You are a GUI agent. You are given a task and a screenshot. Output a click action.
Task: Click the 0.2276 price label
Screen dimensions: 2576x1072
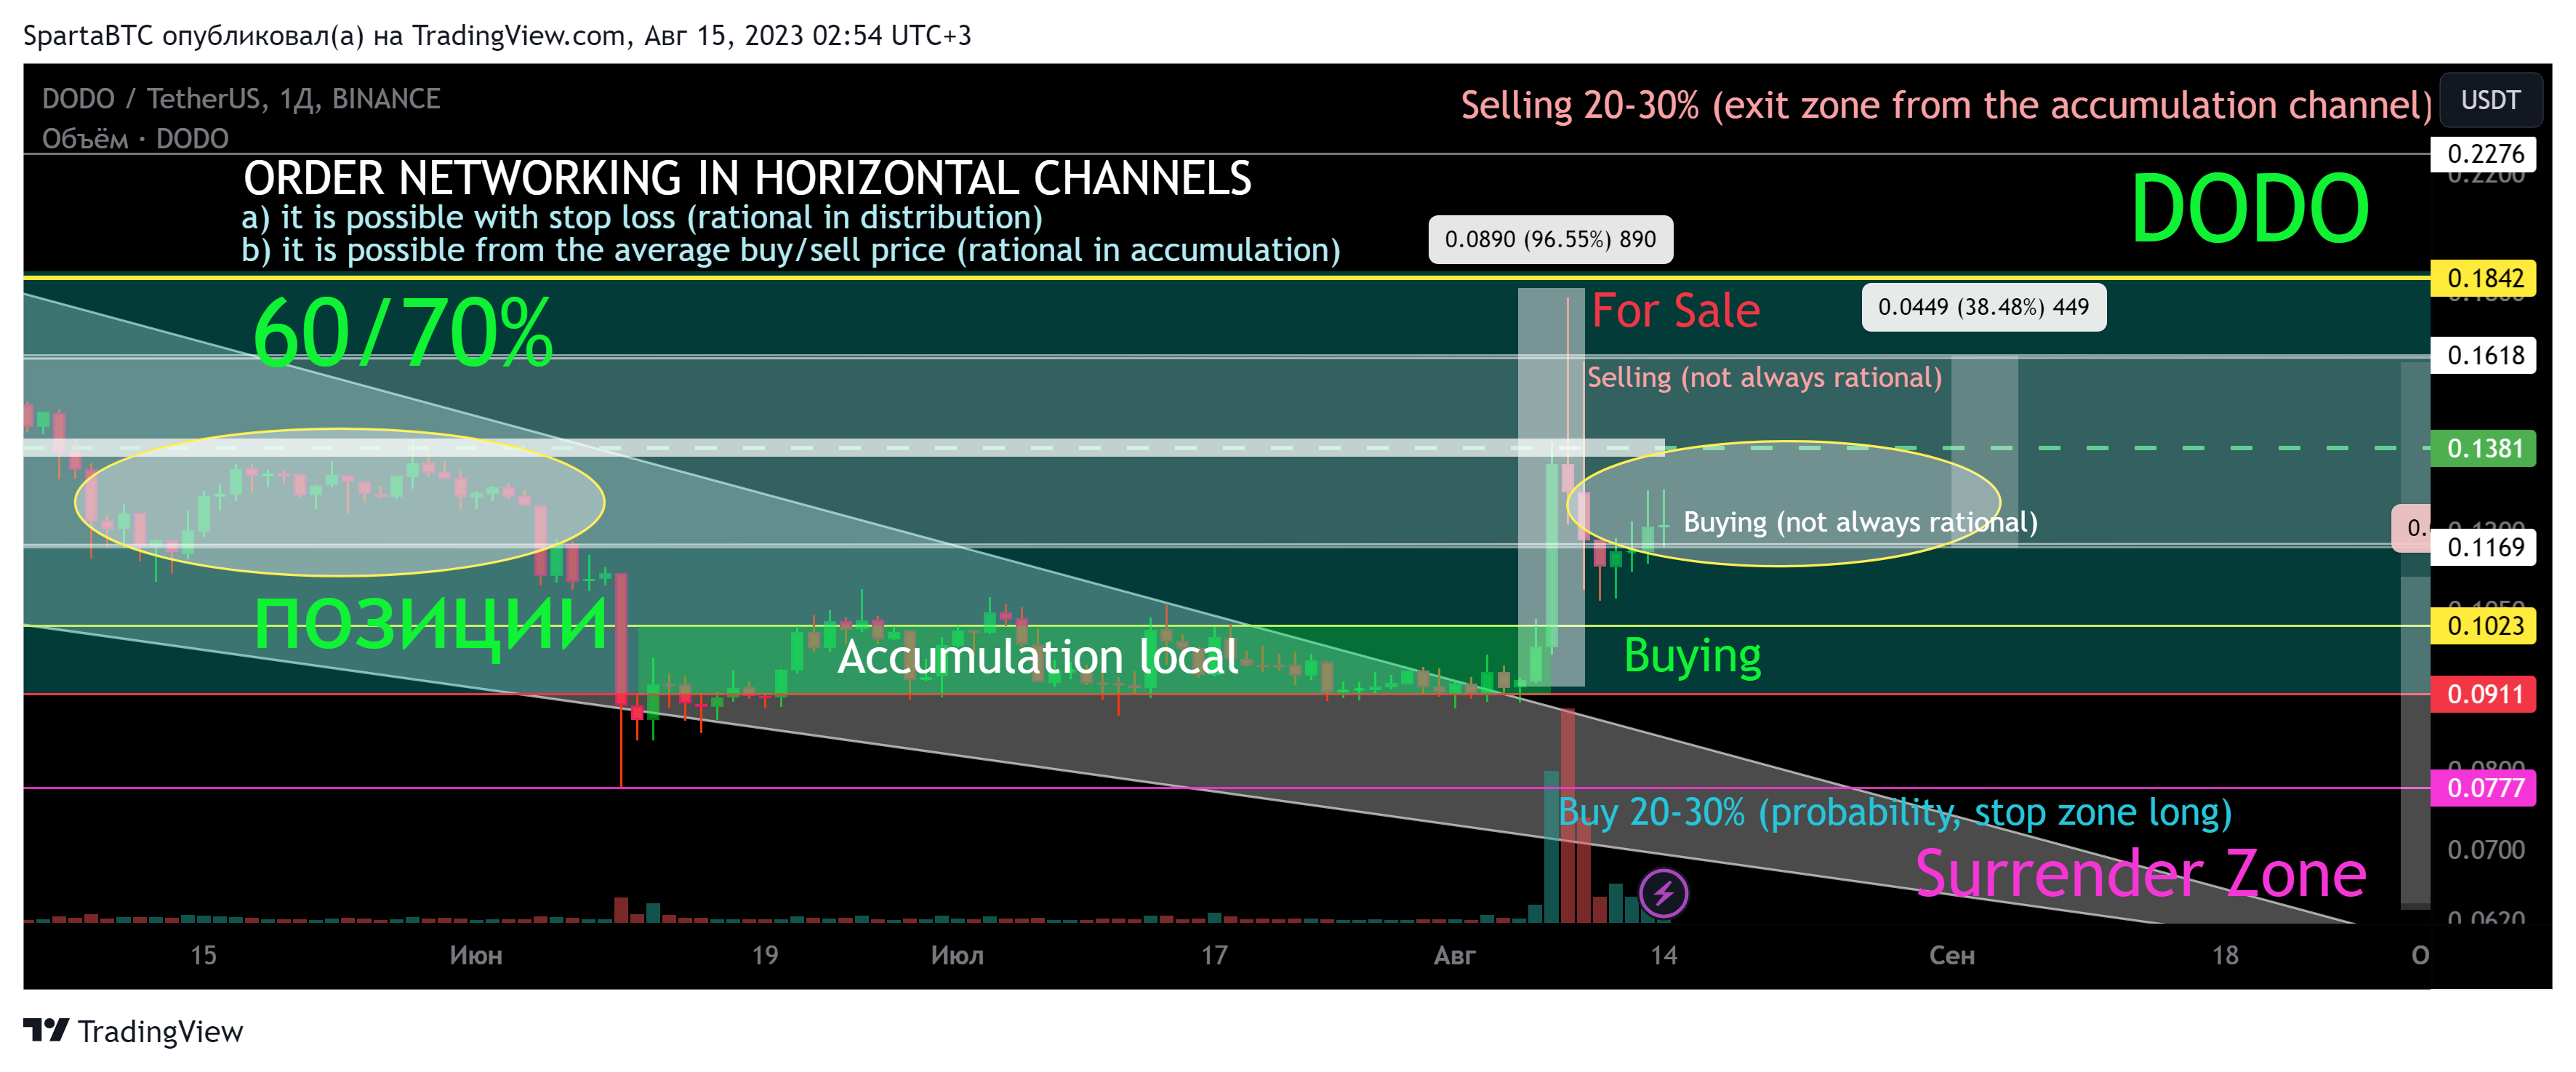(2484, 154)
